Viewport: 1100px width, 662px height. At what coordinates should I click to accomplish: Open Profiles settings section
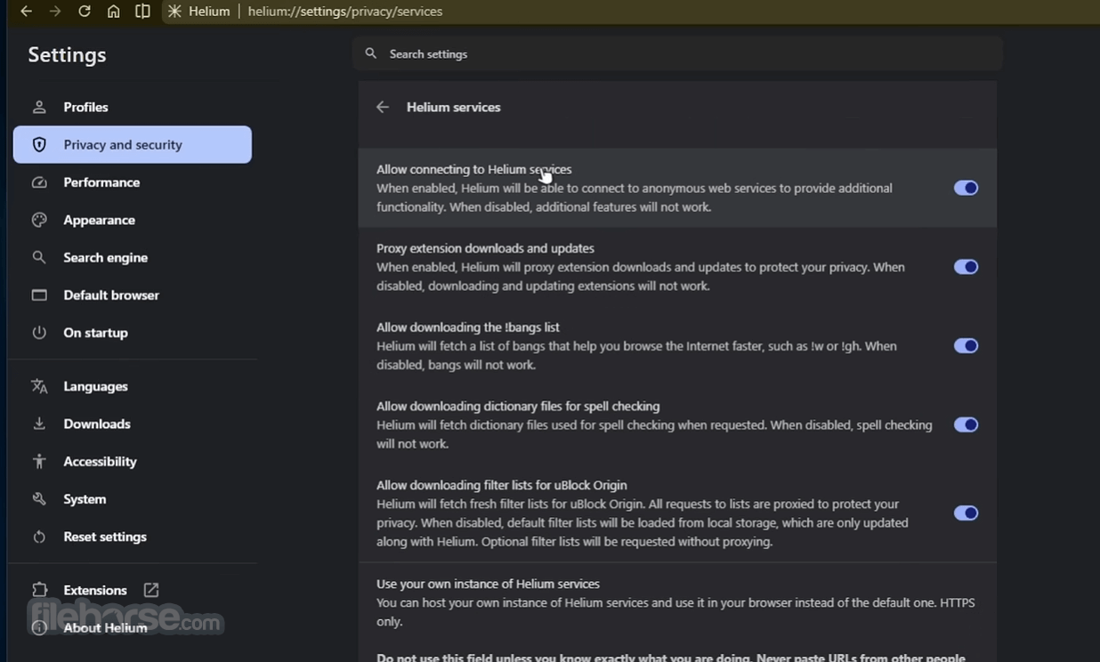(132, 107)
